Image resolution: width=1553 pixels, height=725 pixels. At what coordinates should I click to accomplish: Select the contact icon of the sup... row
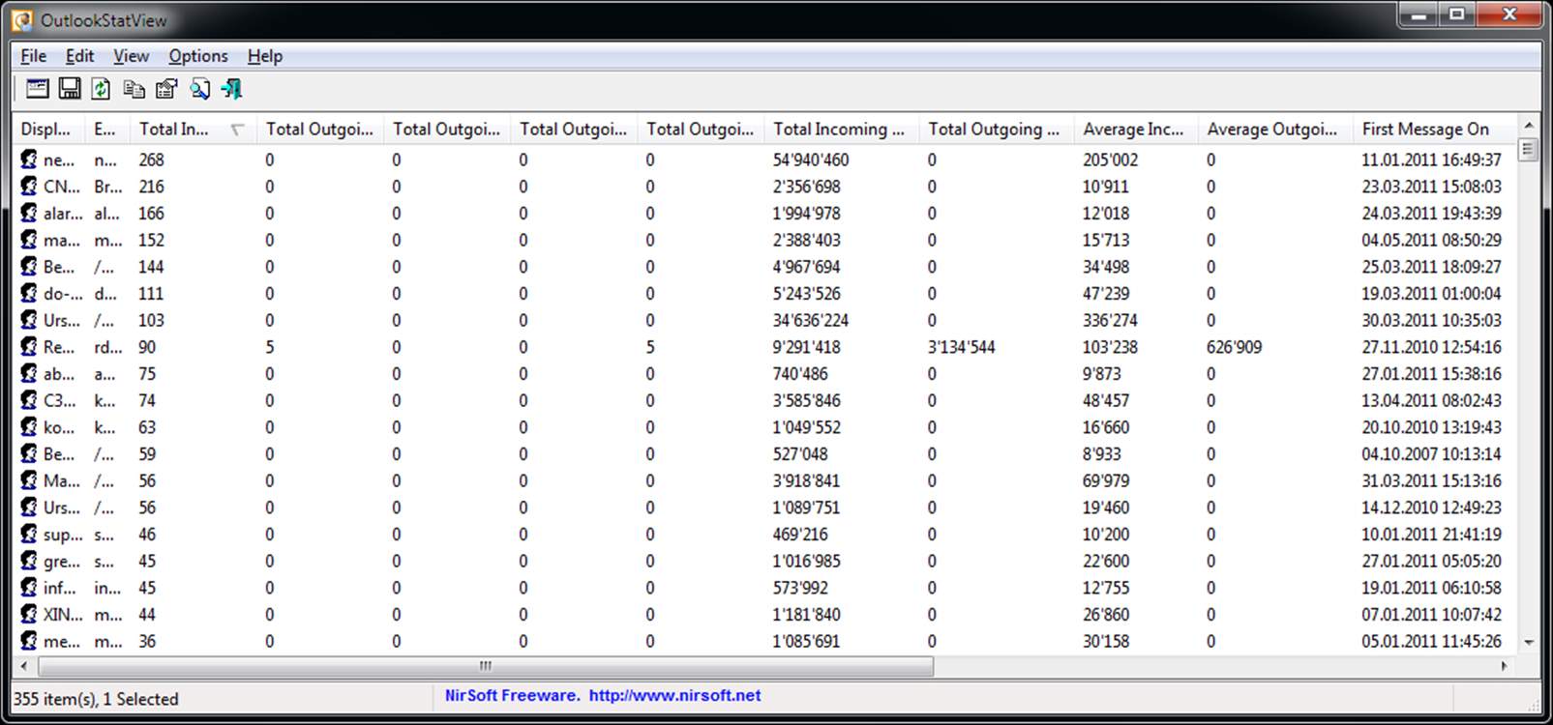(29, 534)
